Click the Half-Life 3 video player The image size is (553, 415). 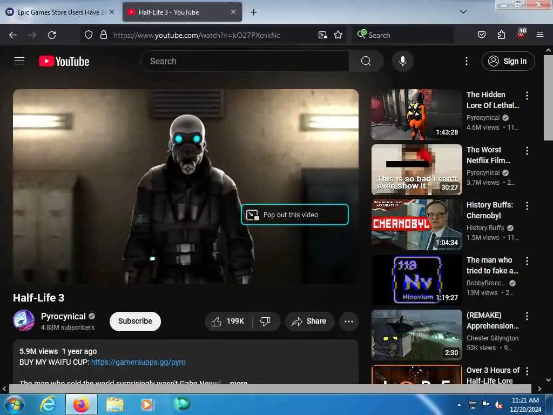click(186, 186)
